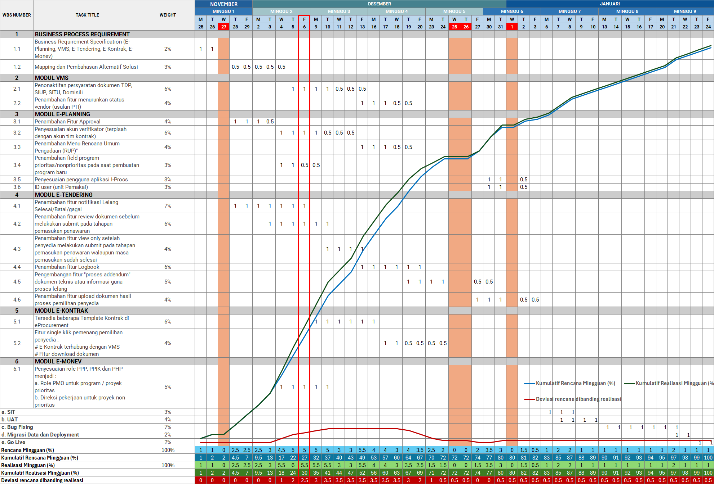Select the NOVEMBER month header
This screenshot has width=714, height=484.
coord(223,4)
